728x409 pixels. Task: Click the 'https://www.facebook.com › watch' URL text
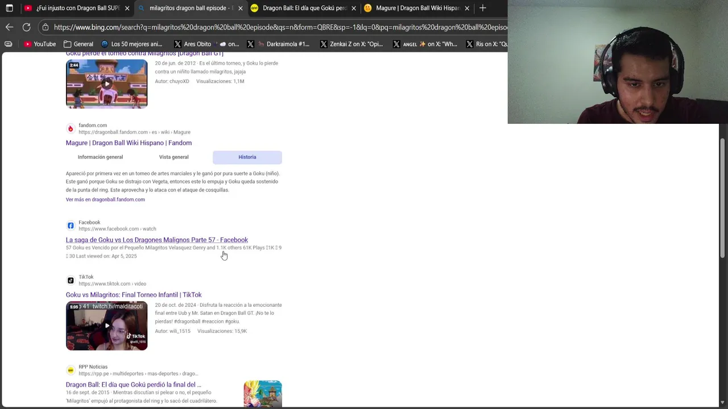coord(117,229)
